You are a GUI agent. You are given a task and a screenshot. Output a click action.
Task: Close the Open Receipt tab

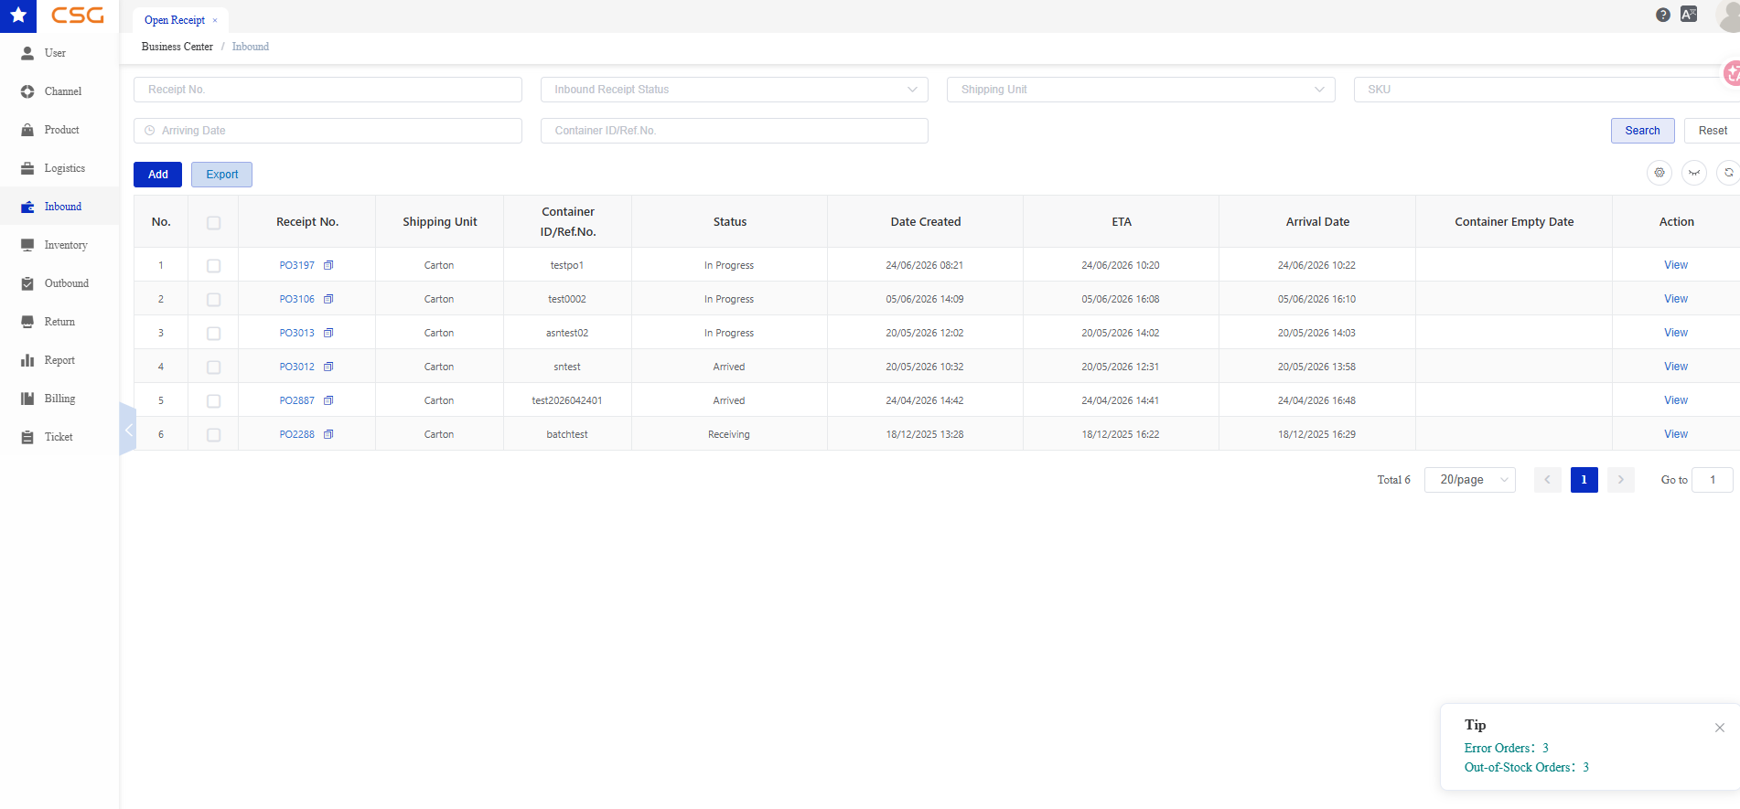[215, 20]
